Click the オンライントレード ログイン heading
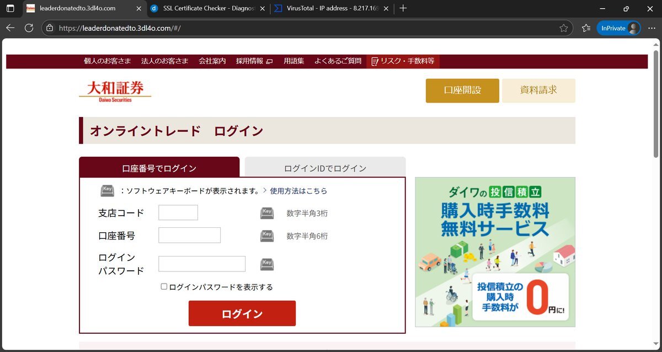Screen dimensions: 662x352 point(177,131)
